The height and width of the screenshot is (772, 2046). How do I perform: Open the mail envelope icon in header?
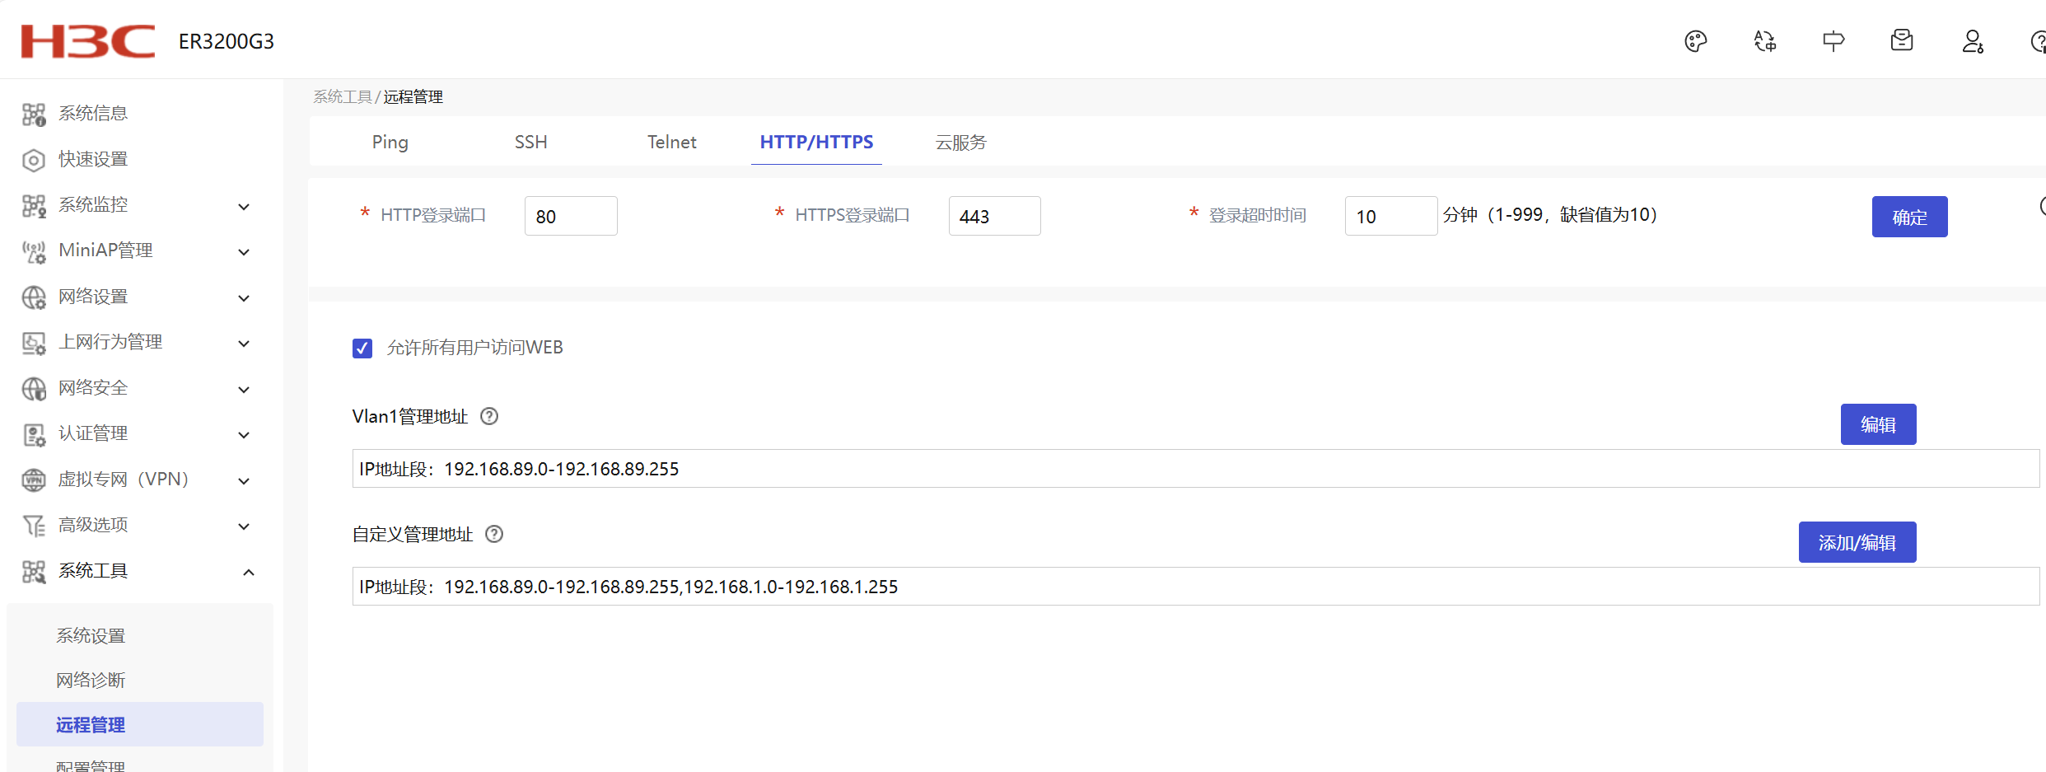point(1902,40)
